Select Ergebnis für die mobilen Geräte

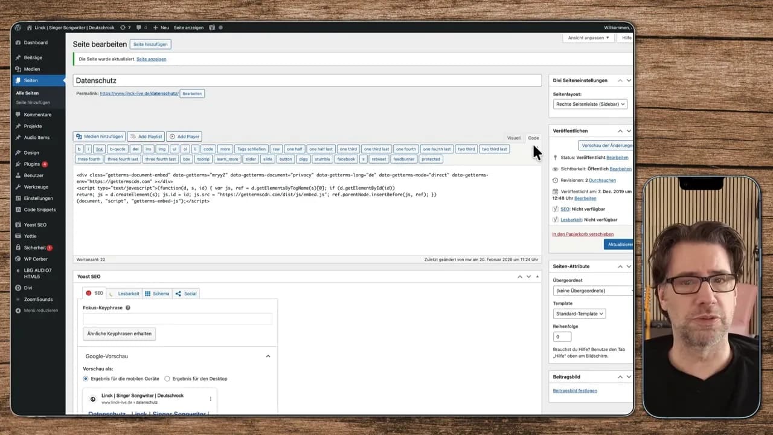86,379
